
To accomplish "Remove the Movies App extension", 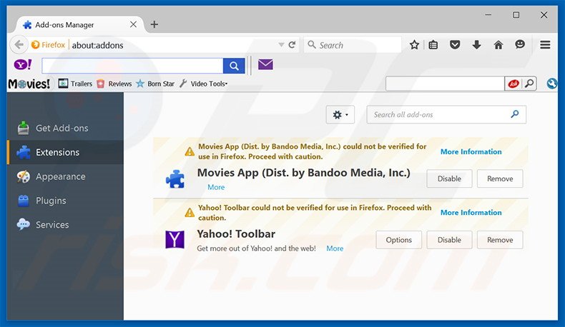I will [500, 178].
